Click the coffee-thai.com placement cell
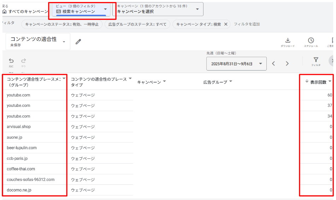 (21, 169)
